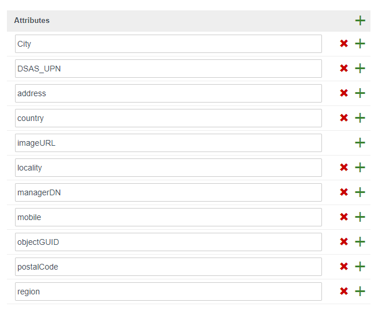Image resolution: width=382 pixels, height=318 pixels.
Task: Delete the DSAS_UPN attribute
Action: (x=344, y=69)
